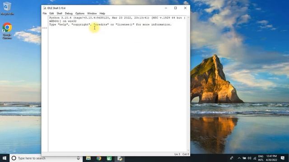Open the notification center icon
Screen dimensions: 289x162
point(283,158)
